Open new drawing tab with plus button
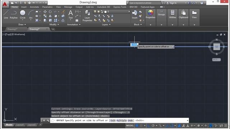 tap(53, 29)
